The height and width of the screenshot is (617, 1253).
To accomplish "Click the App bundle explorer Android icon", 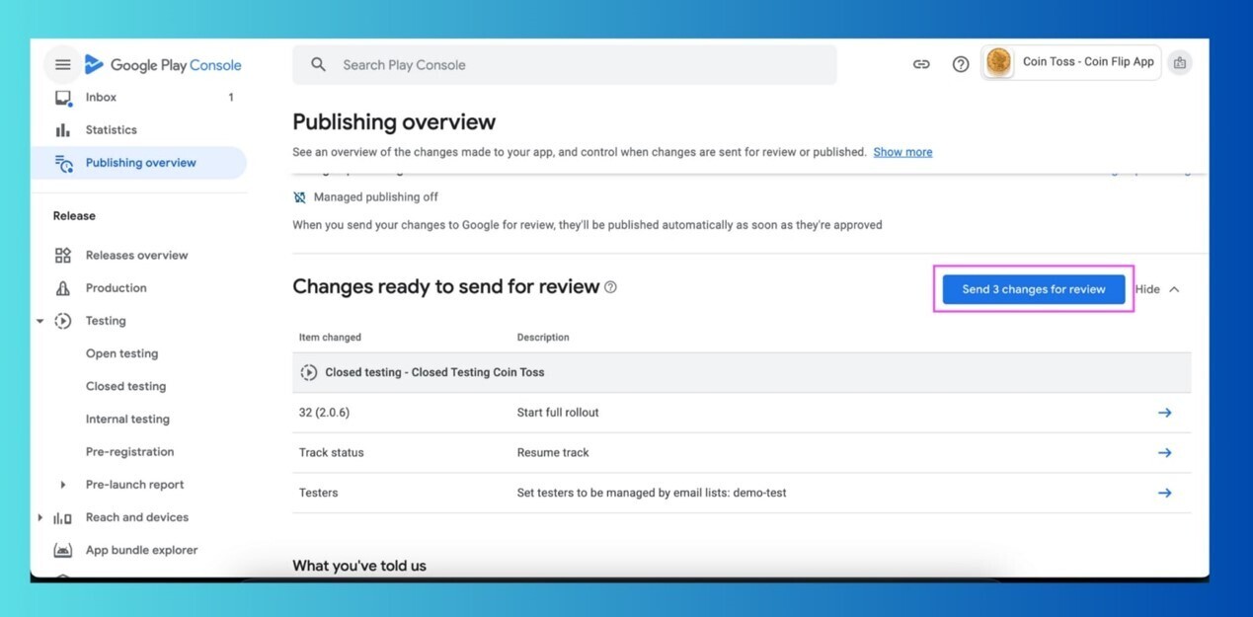I will 63,550.
